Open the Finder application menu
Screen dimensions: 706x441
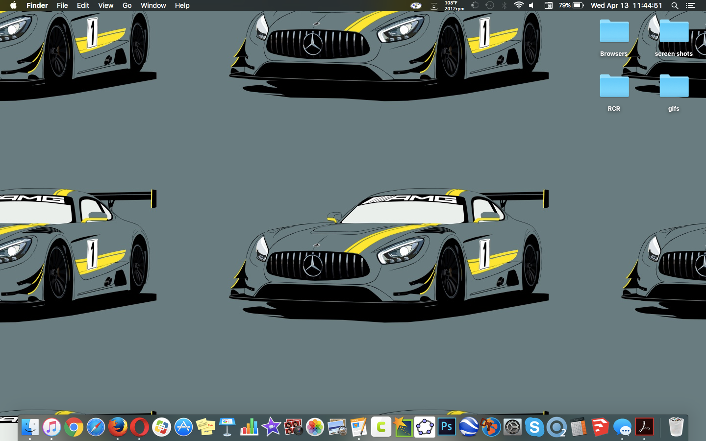(x=37, y=5)
